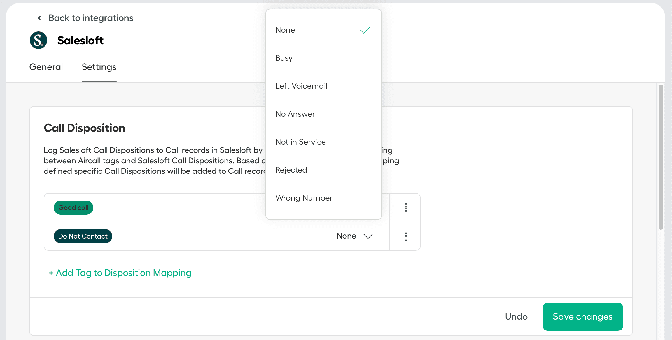Image resolution: width=672 pixels, height=340 pixels.
Task: Select the None option in dropdown
Action: (x=285, y=30)
